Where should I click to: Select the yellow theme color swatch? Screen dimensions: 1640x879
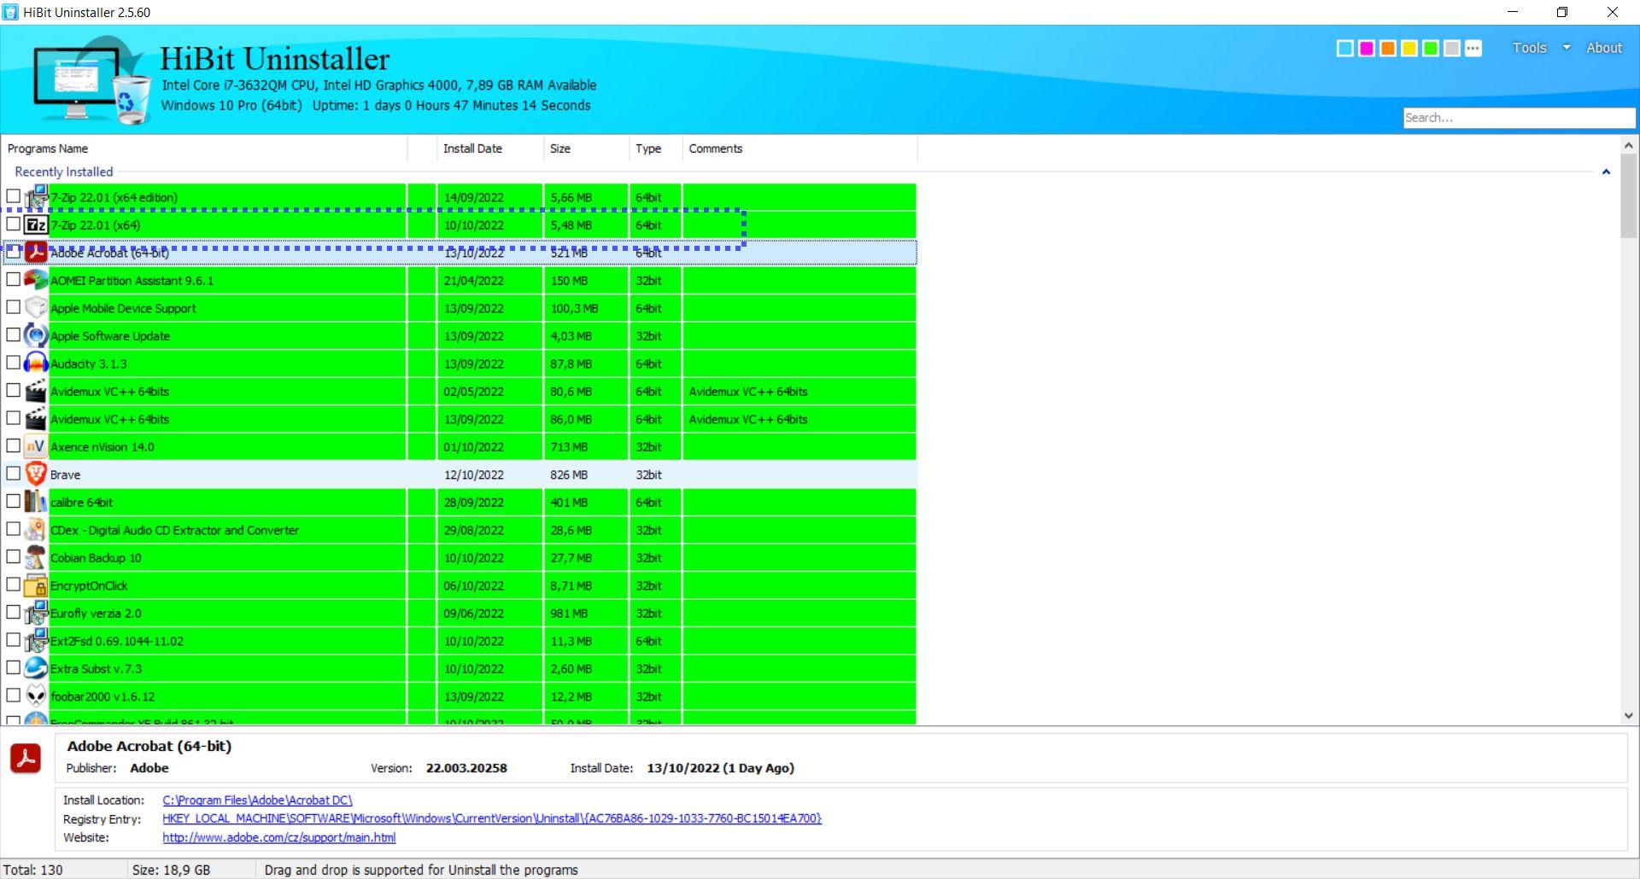point(1409,49)
